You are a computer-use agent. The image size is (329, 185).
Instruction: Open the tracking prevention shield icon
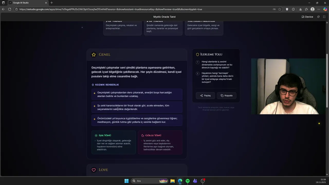287,9
